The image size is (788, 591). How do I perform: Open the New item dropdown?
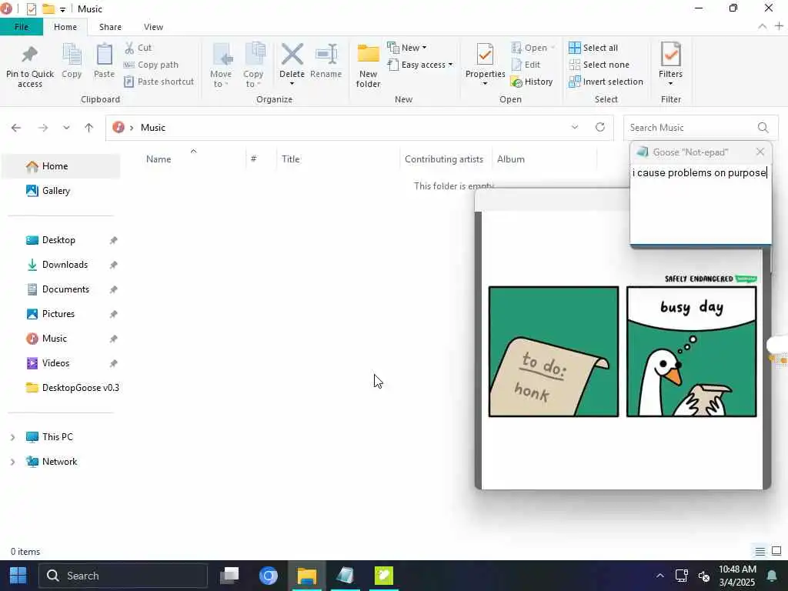pos(406,48)
